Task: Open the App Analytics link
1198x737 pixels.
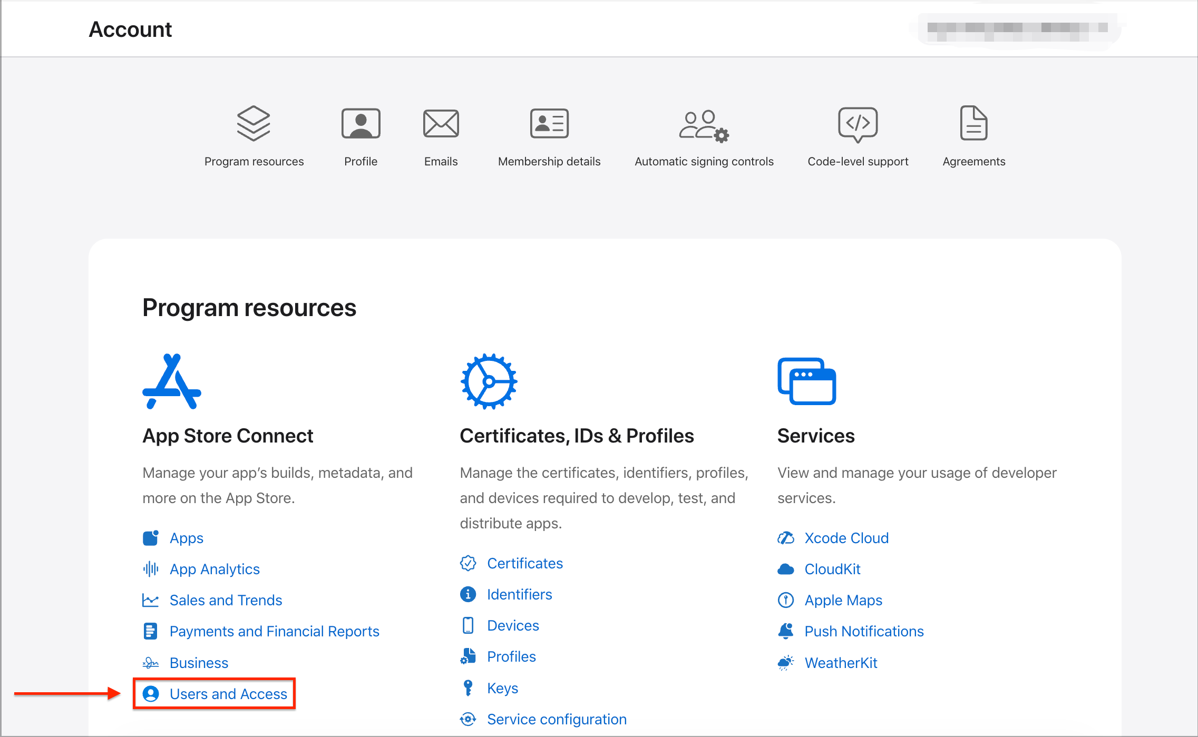Action: point(215,569)
